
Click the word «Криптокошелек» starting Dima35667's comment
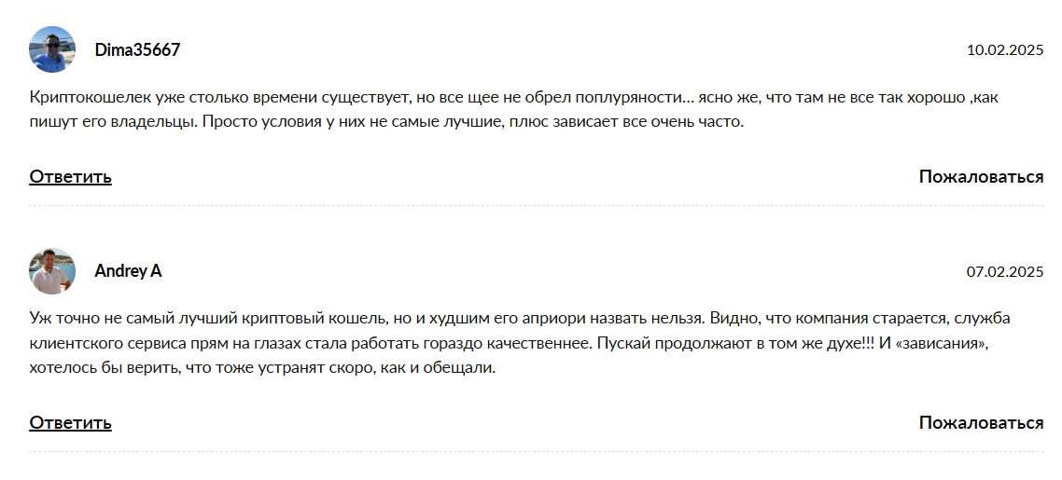82,97
